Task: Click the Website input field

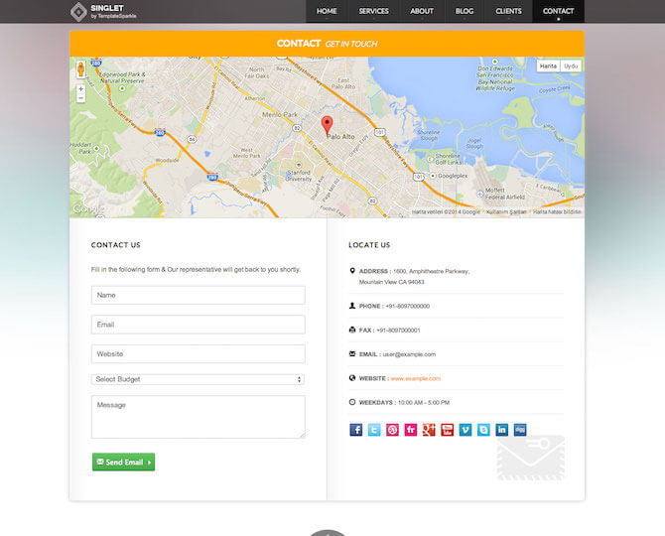Action: [199, 353]
